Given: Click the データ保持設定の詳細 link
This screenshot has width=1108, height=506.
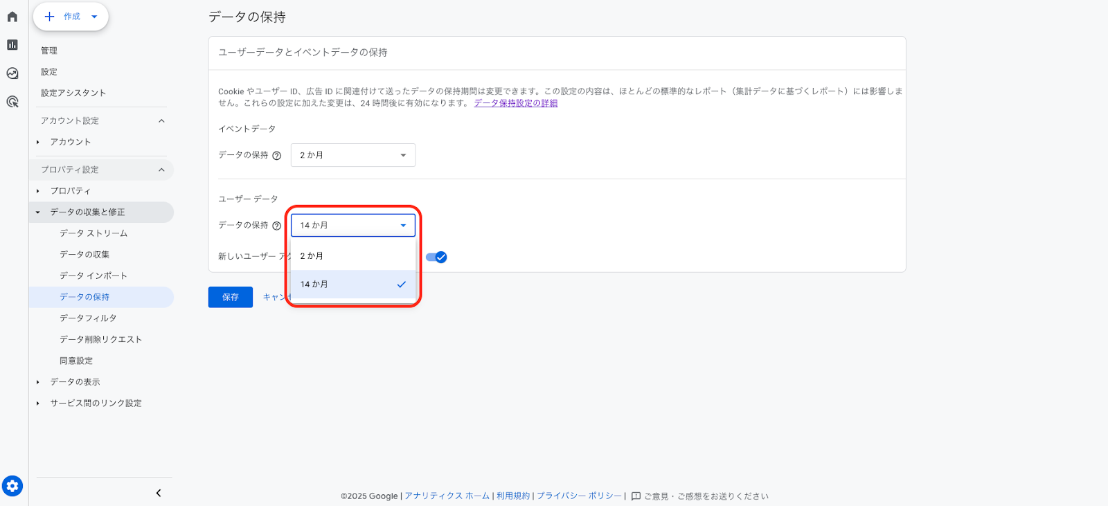Looking at the screenshot, I should (x=516, y=103).
